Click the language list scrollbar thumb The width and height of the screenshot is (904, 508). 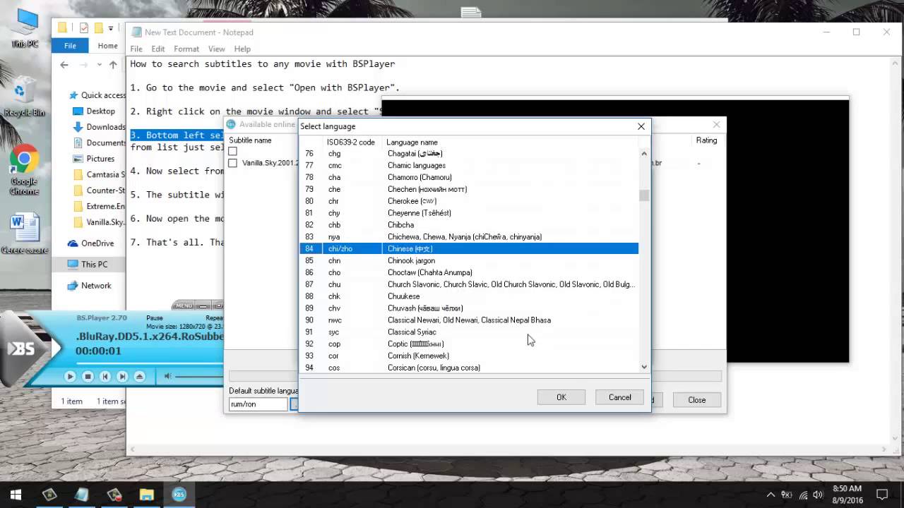click(x=643, y=195)
